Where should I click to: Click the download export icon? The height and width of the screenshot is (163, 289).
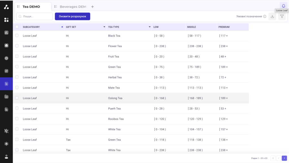pyautogui.click(x=272, y=17)
